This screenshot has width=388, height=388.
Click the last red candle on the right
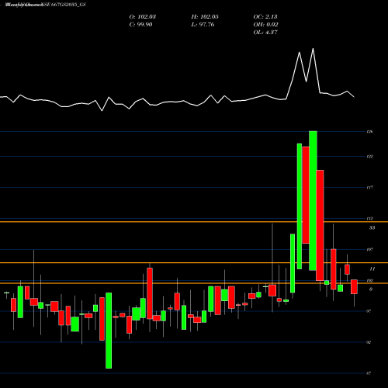click(x=354, y=286)
